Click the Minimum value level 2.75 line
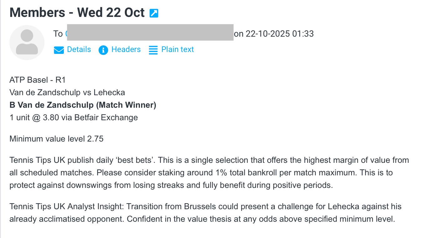This screenshot has width=425, height=238. (x=56, y=139)
